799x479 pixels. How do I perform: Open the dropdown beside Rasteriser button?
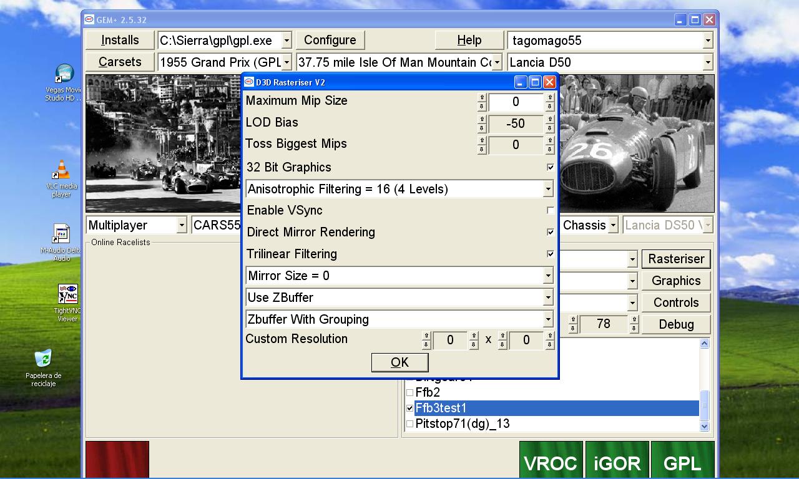point(632,259)
